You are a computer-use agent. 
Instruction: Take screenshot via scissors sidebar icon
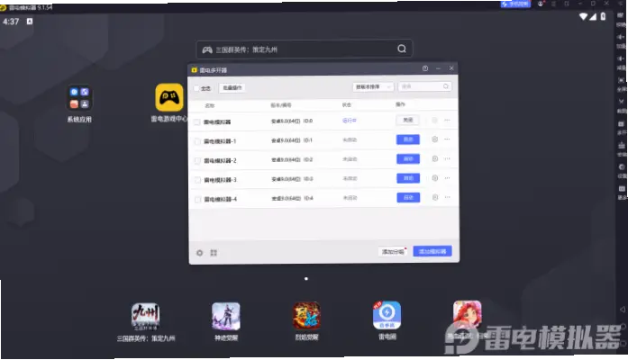[x=621, y=102]
